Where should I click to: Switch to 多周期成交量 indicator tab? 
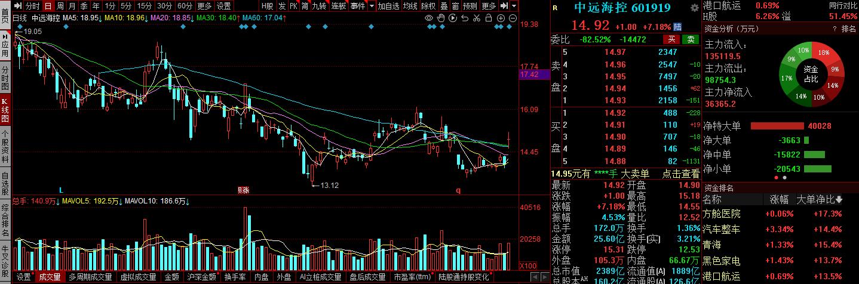click(x=90, y=277)
